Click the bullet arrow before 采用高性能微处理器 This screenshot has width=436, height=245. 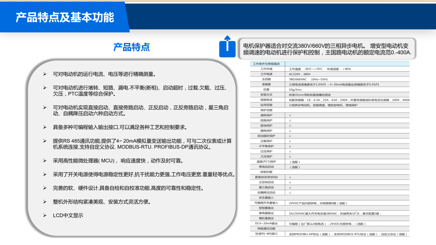point(44,160)
